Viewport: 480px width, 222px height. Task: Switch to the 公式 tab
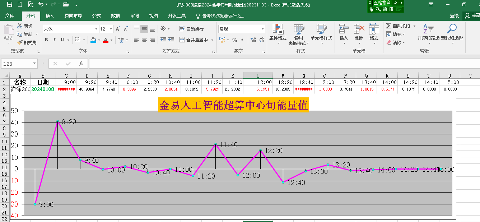click(97, 16)
